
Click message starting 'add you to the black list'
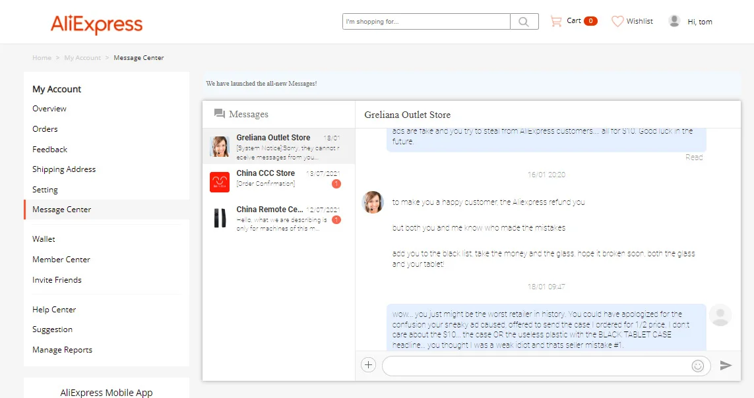(x=544, y=258)
